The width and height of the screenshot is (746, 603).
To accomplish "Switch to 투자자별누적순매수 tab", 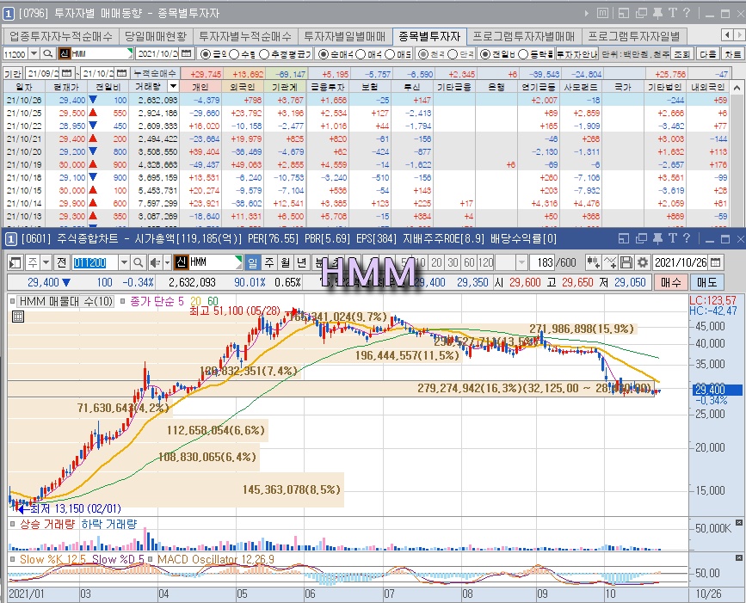I will click(245, 36).
